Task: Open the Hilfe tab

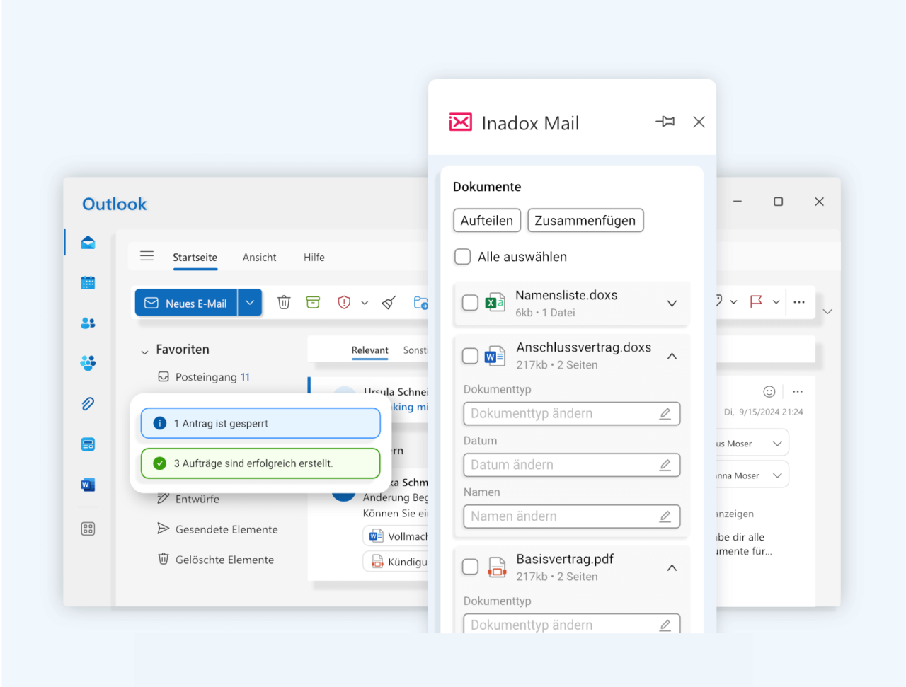Action: click(x=314, y=258)
